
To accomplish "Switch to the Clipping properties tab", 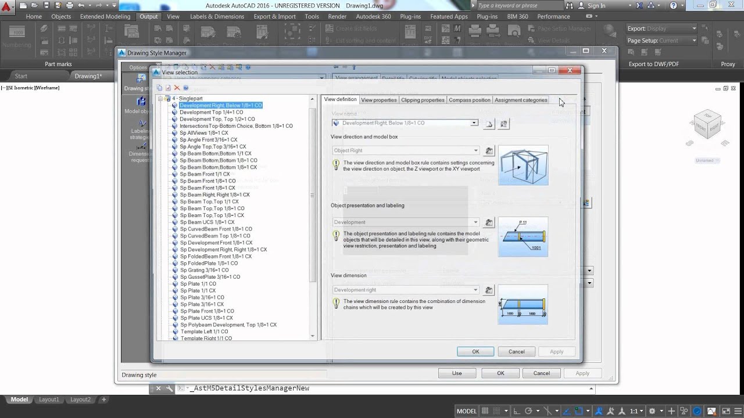I will pos(423,100).
